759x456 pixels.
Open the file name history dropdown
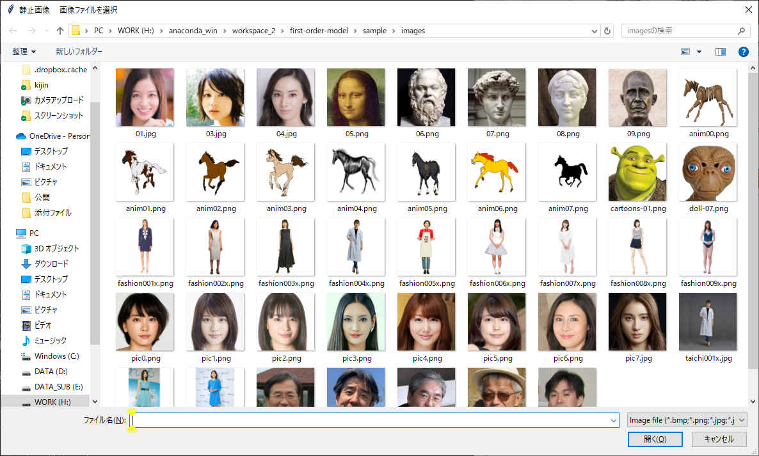point(614,420)
